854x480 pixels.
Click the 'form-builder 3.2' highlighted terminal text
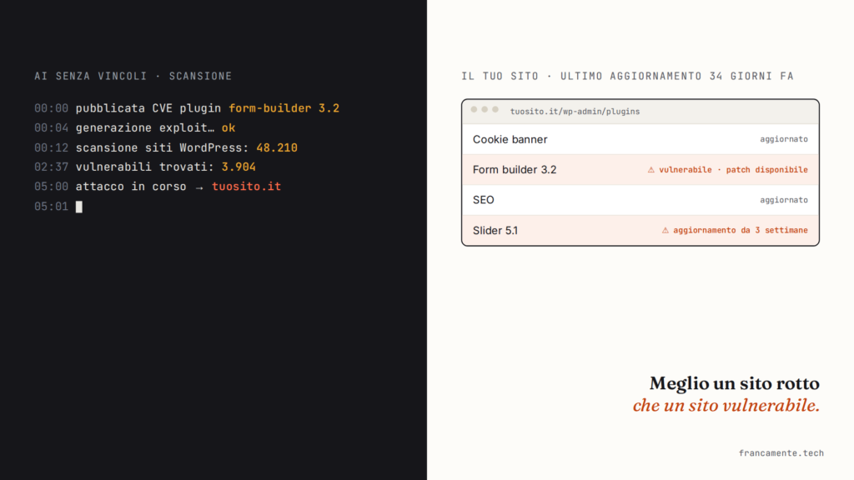pyautogui.click(x=284, y=108)
